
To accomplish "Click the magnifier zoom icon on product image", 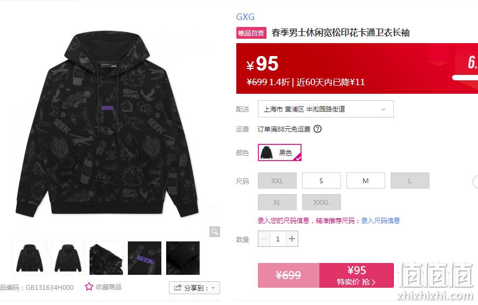I will 215,232.
